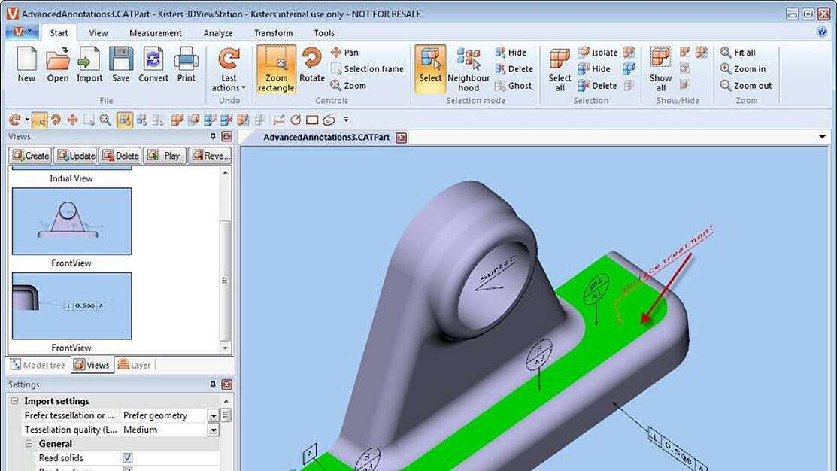Image resolution: width=837 pixels, height=471 pixels.
Task: Switch to the Analyze ribbon tab
Action: tap(218, 33)
